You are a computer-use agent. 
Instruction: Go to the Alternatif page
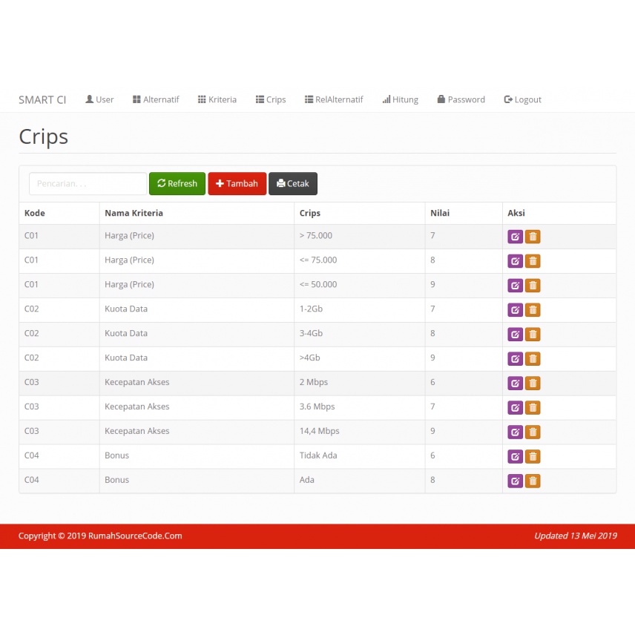[156, 99]
